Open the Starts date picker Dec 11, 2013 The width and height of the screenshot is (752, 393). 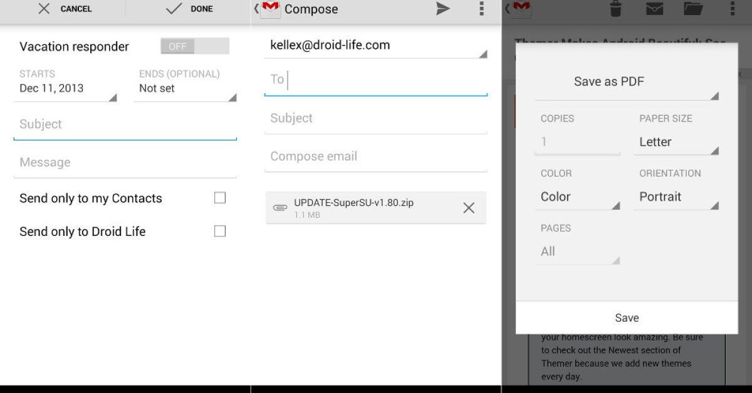[66, 88]
